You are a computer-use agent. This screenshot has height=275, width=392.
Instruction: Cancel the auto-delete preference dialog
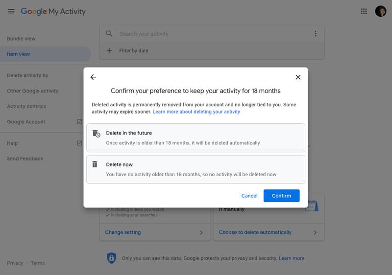point(249,196)
